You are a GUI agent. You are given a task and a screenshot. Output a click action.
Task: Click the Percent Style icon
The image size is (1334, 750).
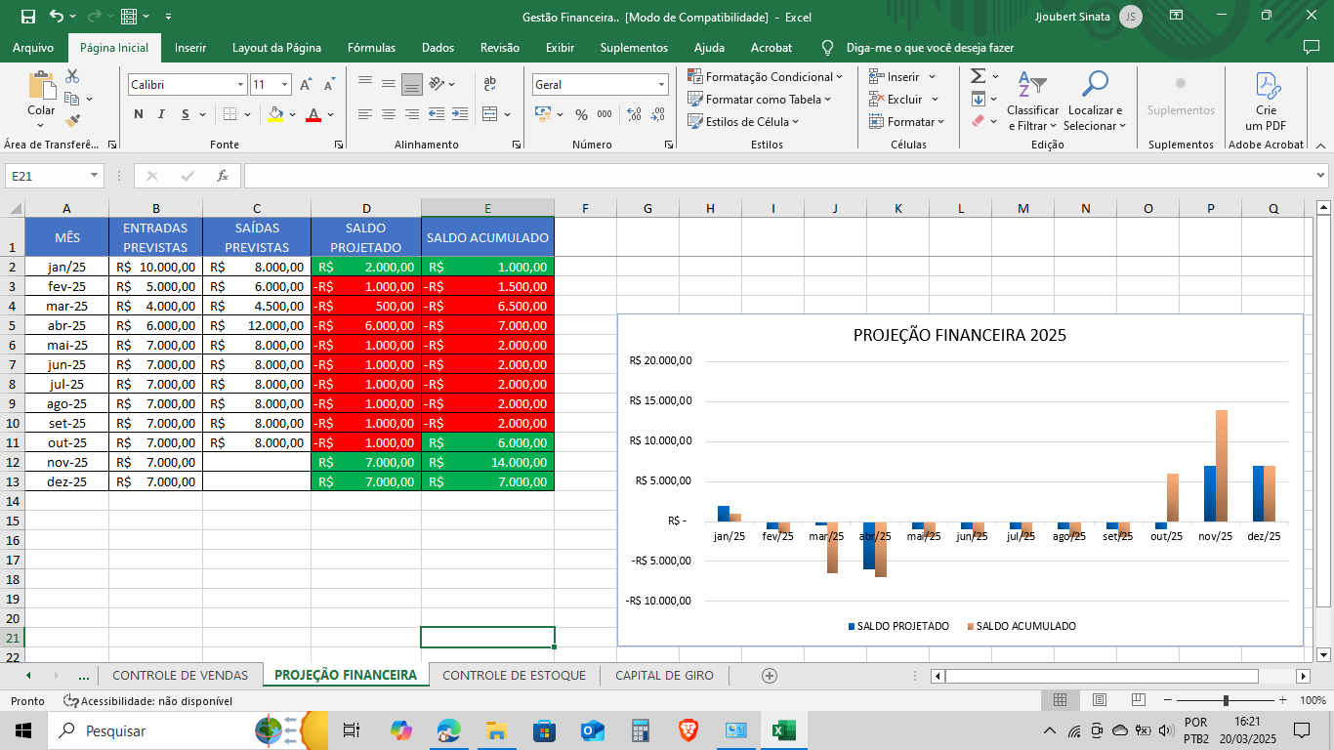point(581,114)
